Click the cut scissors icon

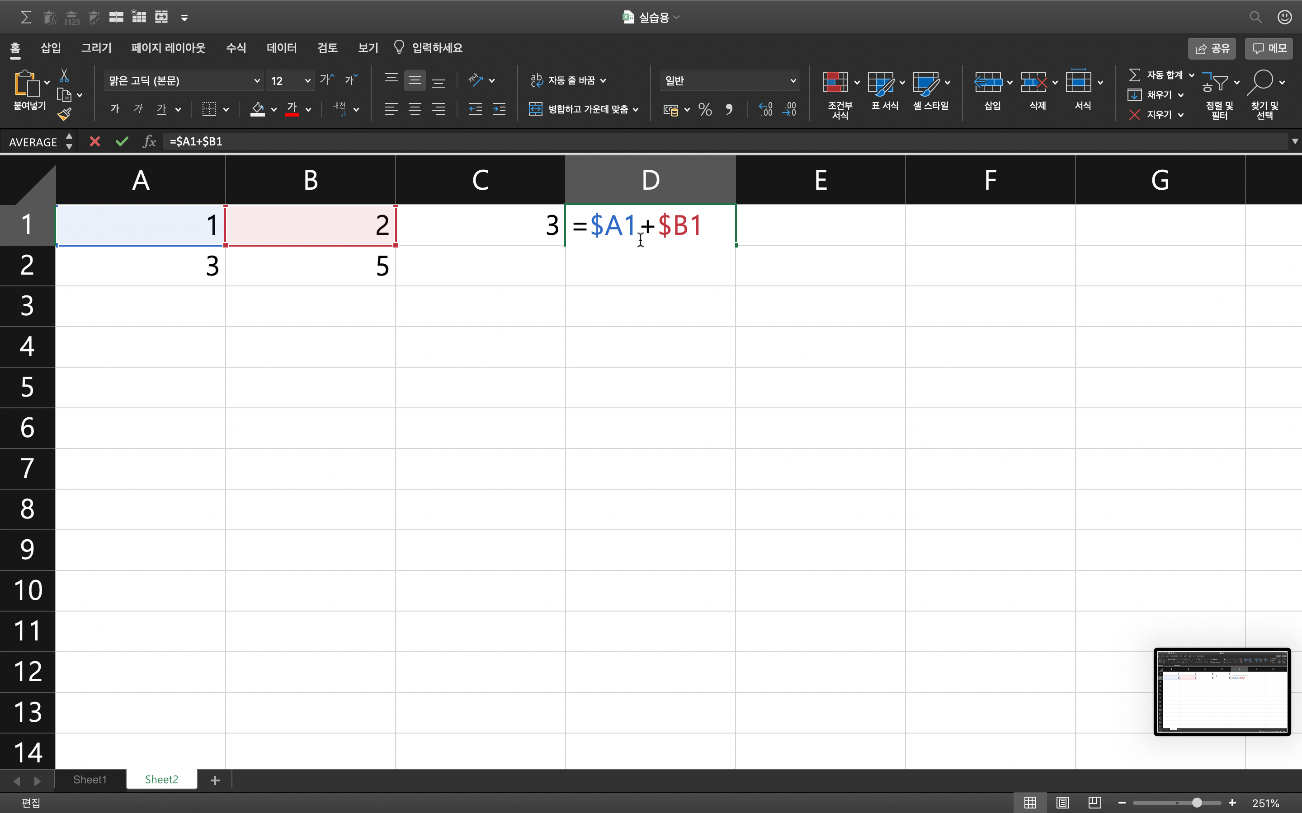(64, 75)
